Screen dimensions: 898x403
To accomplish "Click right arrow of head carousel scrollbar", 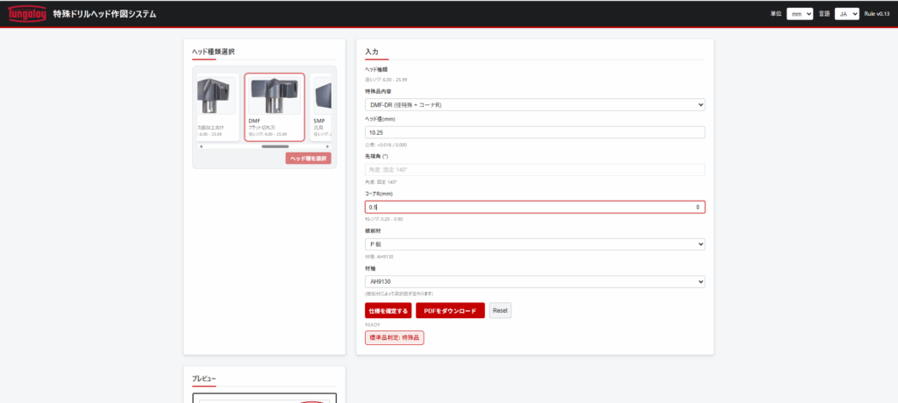I will tap(327, 146).
